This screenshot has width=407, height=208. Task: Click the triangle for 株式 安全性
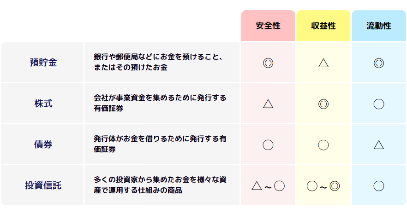[x=268, y=104]
